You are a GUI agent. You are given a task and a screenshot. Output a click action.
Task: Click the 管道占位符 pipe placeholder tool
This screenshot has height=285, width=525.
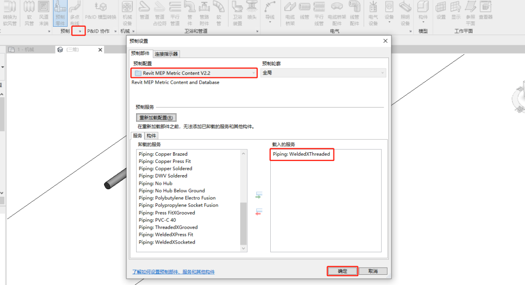coord(159,13)
